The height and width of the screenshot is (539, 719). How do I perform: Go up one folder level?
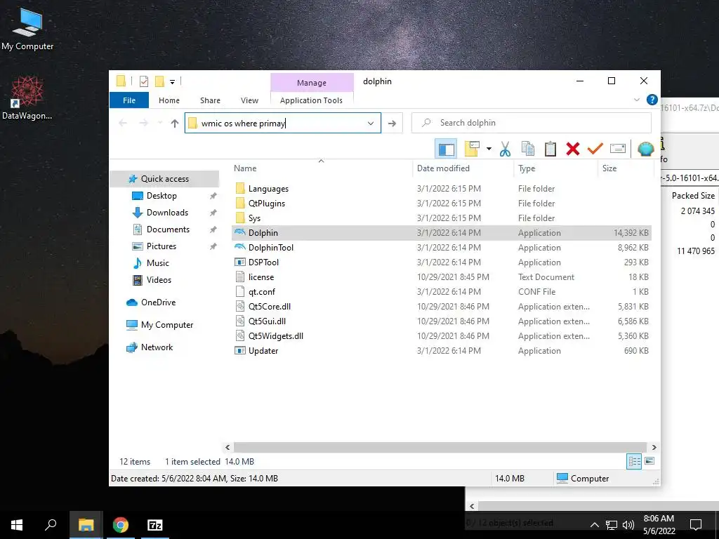(x=174, y=123)
